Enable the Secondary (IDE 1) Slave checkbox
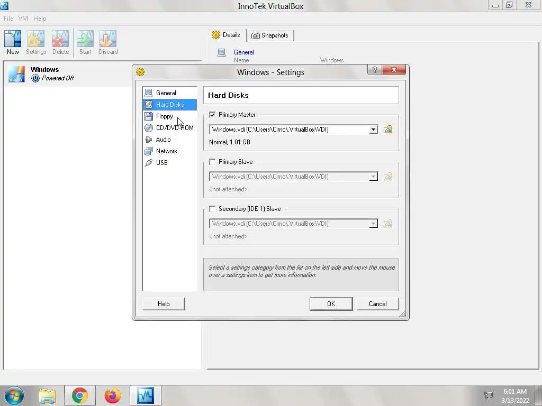This screenshot has height=406, width=542. (x=212, y=208)
